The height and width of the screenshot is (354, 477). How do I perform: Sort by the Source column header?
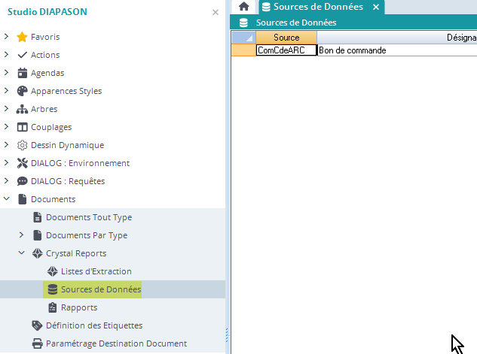click(x=286, y=38)
